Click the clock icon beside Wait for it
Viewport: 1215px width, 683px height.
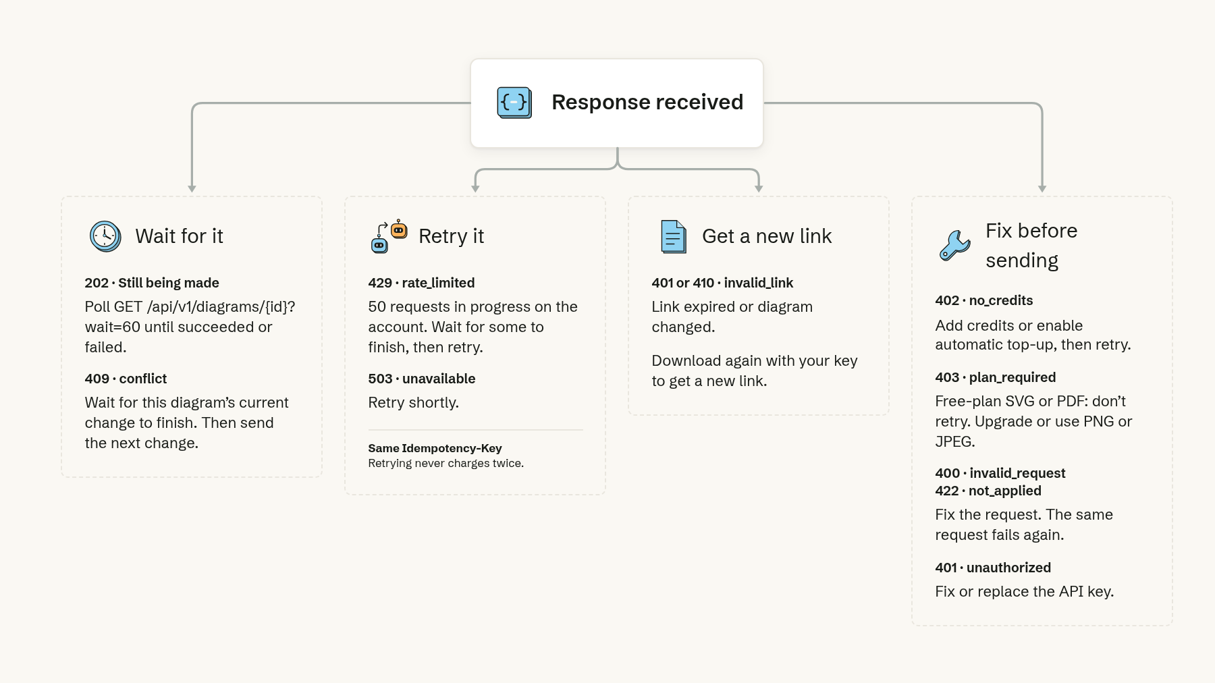(105, 236)
